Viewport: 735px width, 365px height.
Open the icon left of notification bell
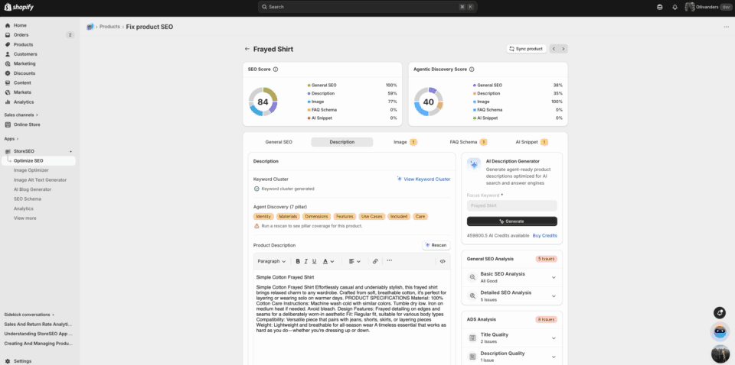660,7
